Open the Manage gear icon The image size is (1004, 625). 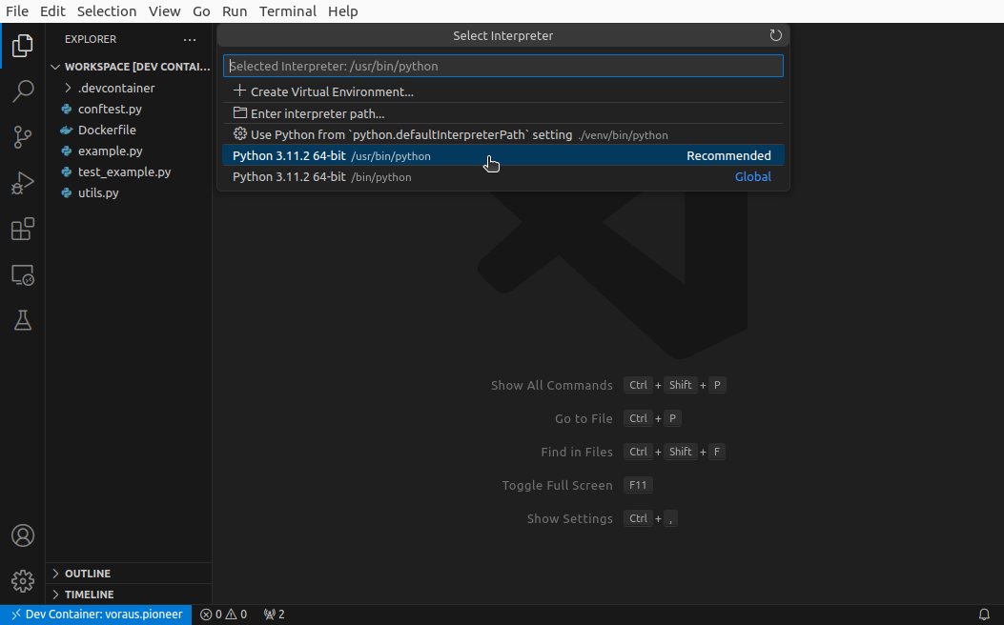[x=23, y=581]
